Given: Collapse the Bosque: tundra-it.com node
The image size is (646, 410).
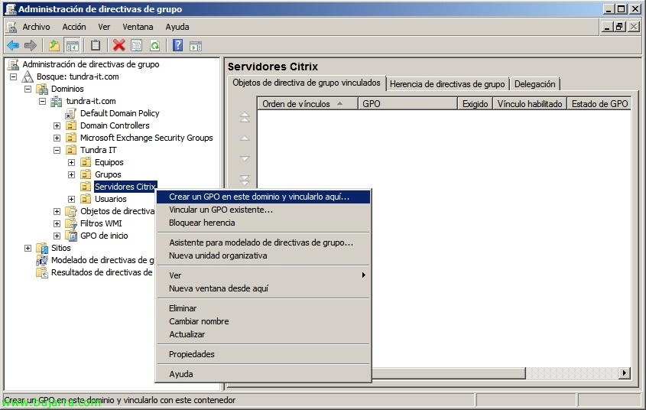Looking at the screenshot, I should 14,76.
